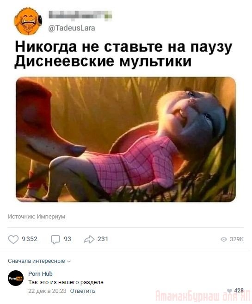Viewport: 252px width, 304px height.
Task: Open the @TadeusLara handle
Action: click(x=72, y=28)
